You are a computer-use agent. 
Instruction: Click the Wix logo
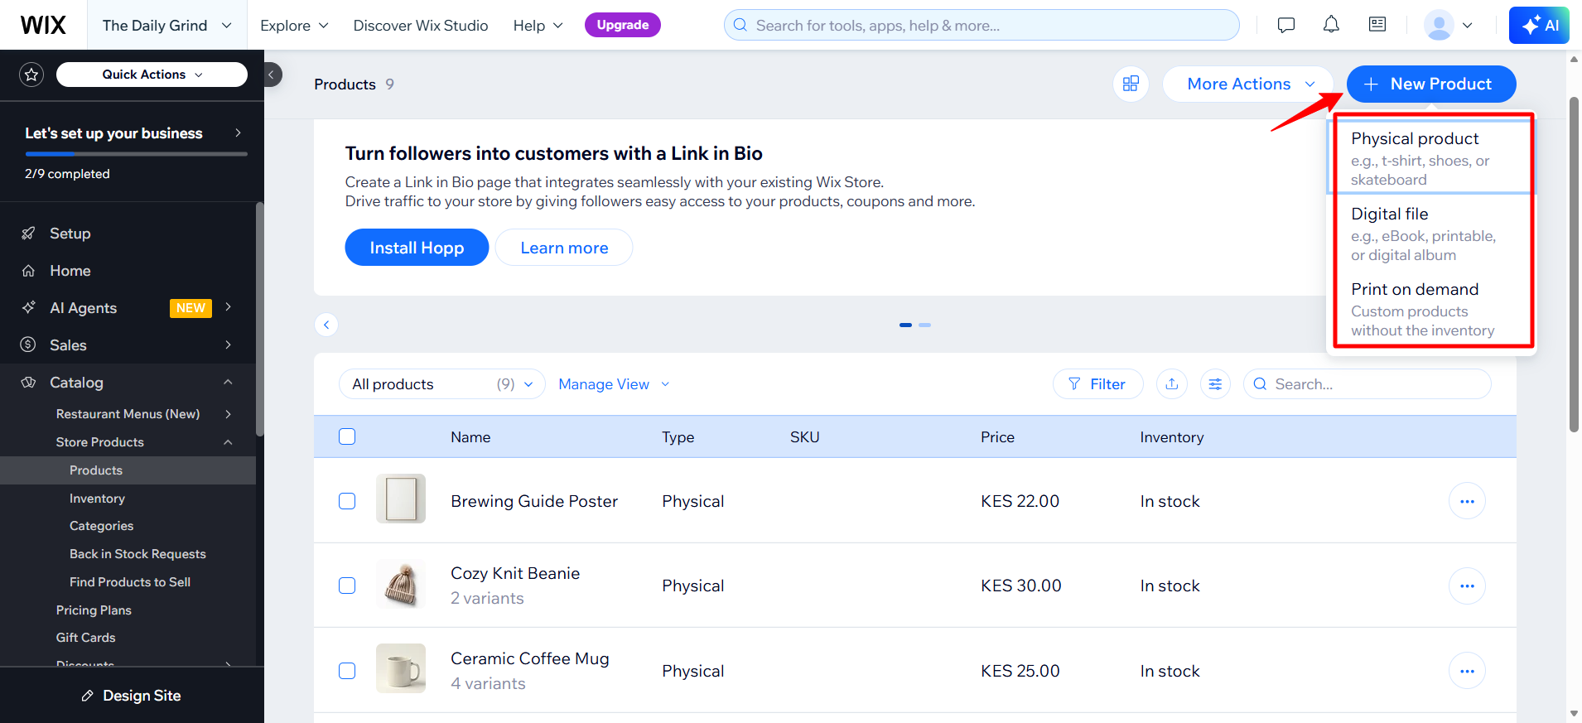click(43, 25)
